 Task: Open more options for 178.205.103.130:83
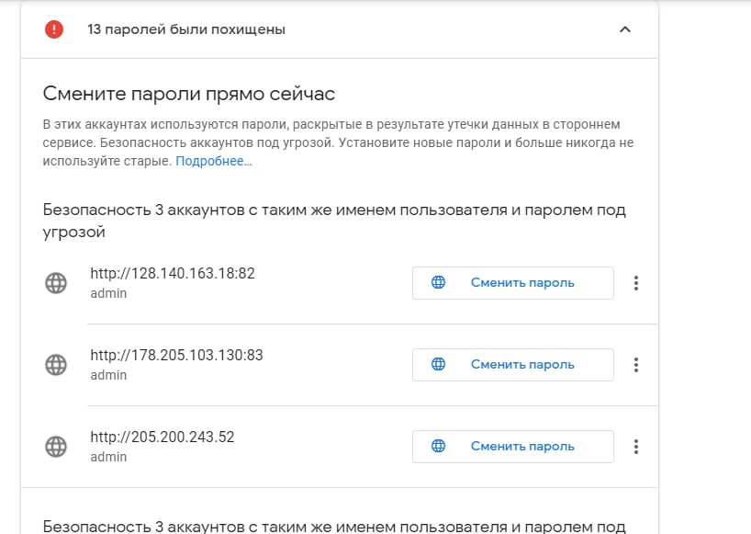[636, 365]
